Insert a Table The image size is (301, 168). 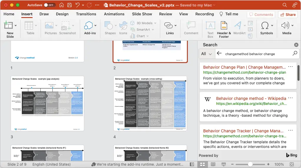point(29,25)
